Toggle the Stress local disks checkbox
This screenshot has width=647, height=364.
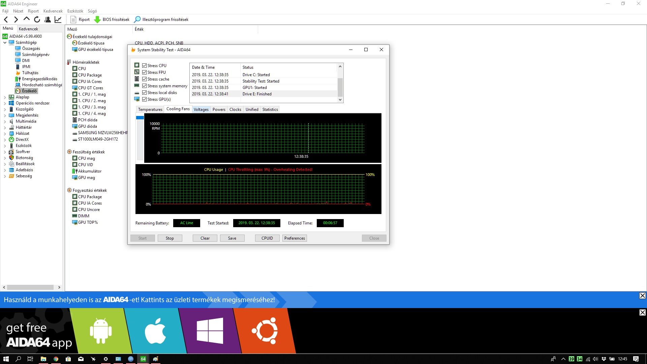pyautogui.click(x=144, y=93)
